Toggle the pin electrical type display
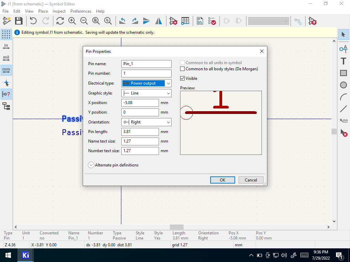The width and height of the screenshot is (350, 262). [x=6, y=94]
